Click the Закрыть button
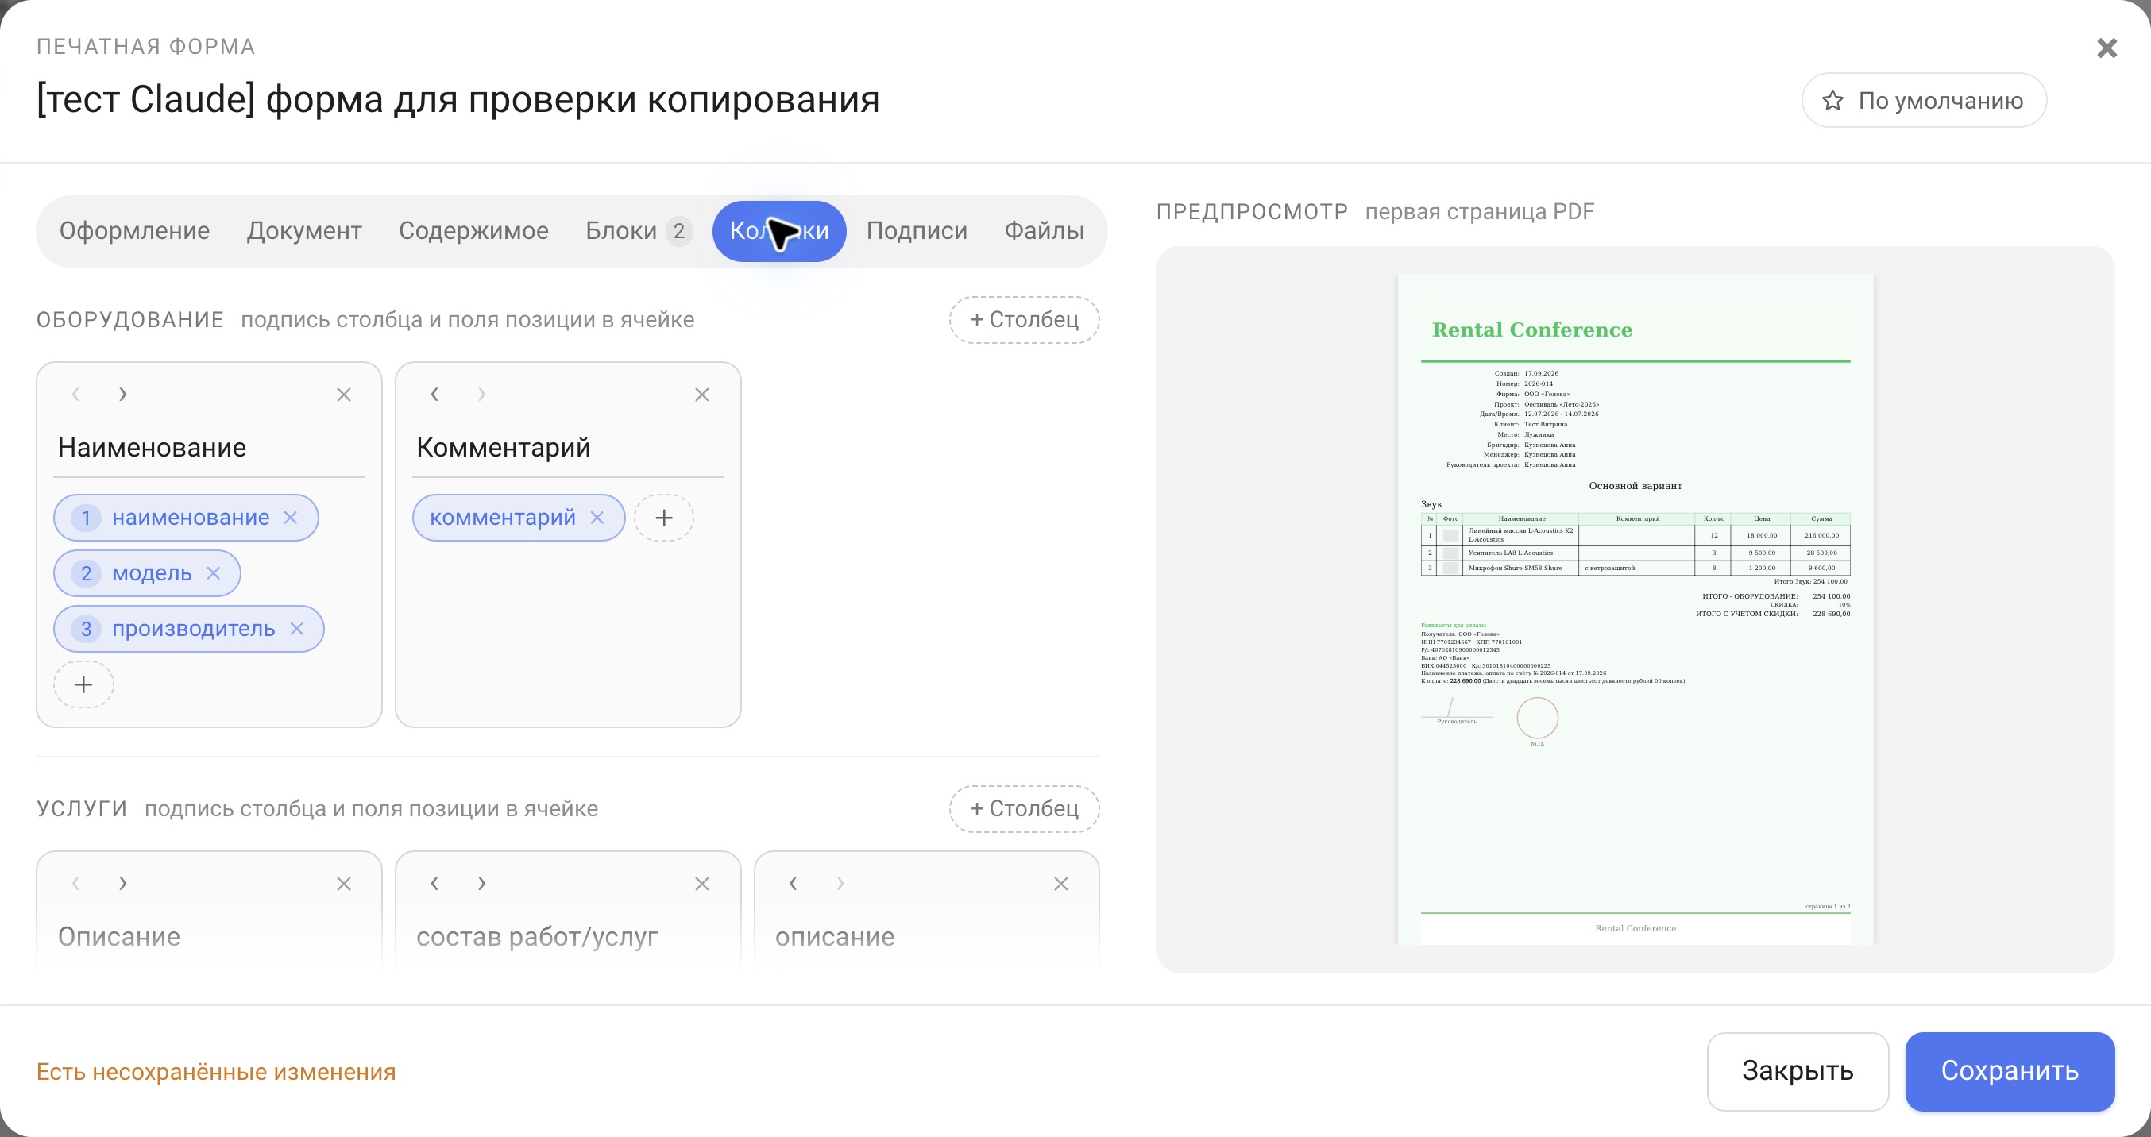This screenshot has height=1137, width=2151. (1797, 1071)
